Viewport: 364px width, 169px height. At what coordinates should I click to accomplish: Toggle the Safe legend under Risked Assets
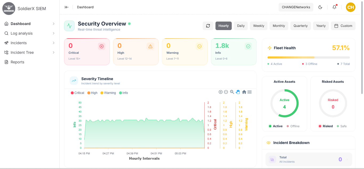point(342,126)
